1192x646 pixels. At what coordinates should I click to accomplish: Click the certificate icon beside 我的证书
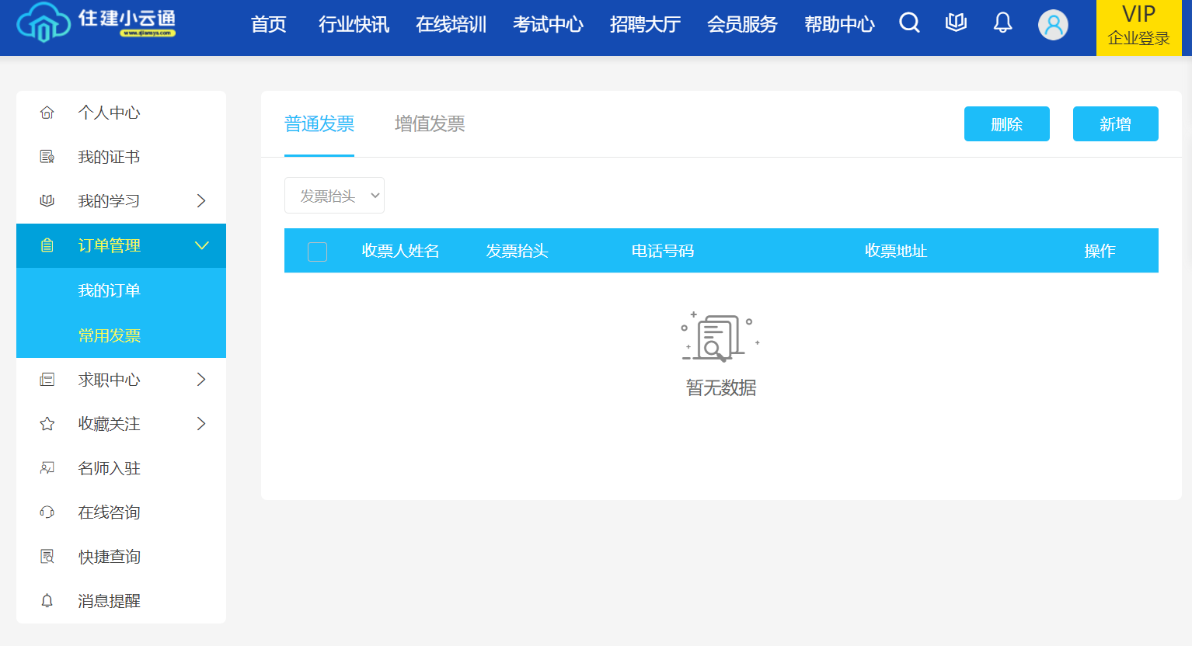tap(47, 157)
